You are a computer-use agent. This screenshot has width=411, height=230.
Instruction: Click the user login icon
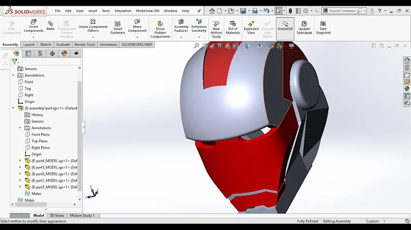click(372, 11)
